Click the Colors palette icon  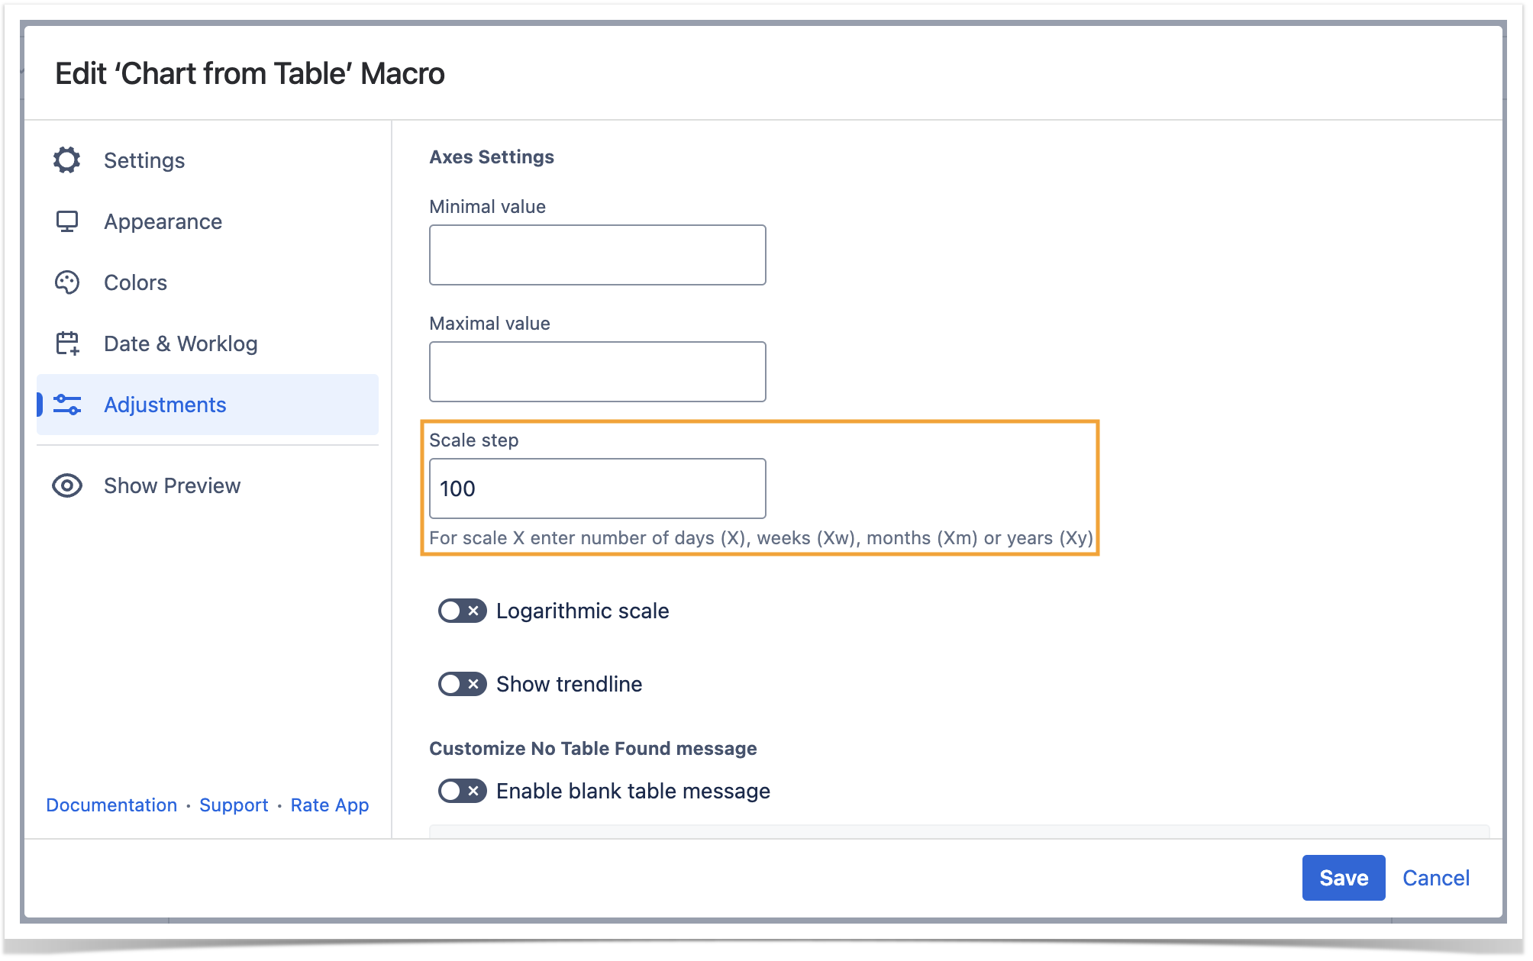67,282
